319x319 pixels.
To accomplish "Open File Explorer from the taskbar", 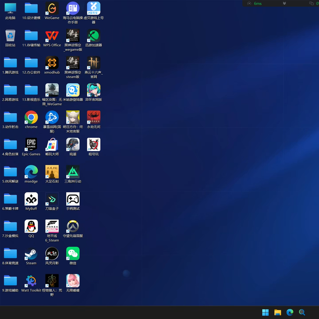I will click(x=278, y=313).
